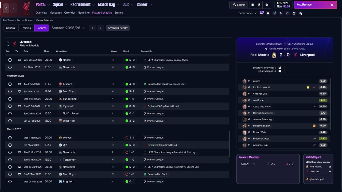Viewport: 342px width, 192px height.
Task: Click the circular arrows shortcut icon
Action: click(x=287, y=13)
